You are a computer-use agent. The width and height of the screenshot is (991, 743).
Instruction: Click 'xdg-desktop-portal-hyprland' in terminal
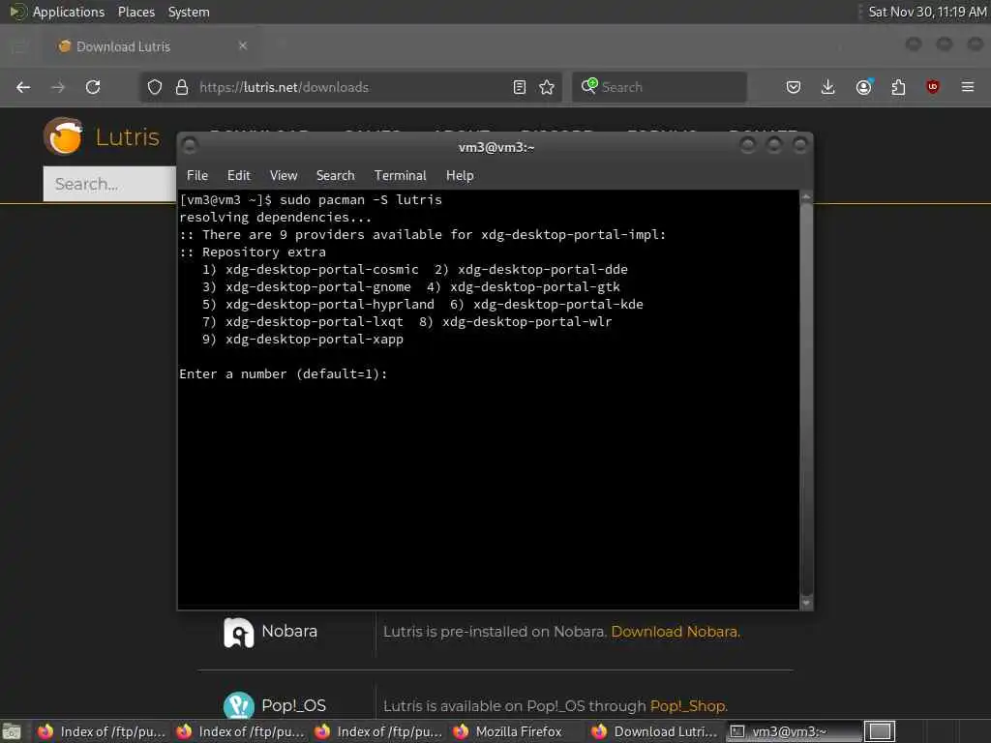pyautogui.click(x=330, y=305)
